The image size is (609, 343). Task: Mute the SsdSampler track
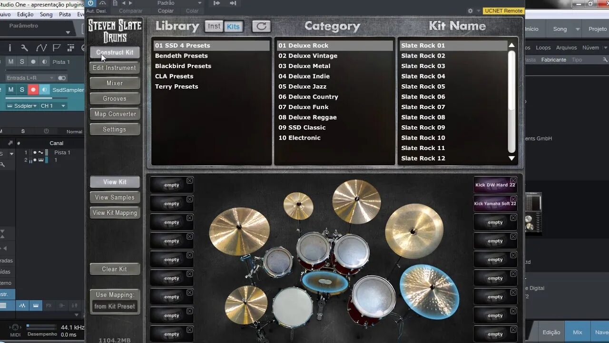[11, 90]
